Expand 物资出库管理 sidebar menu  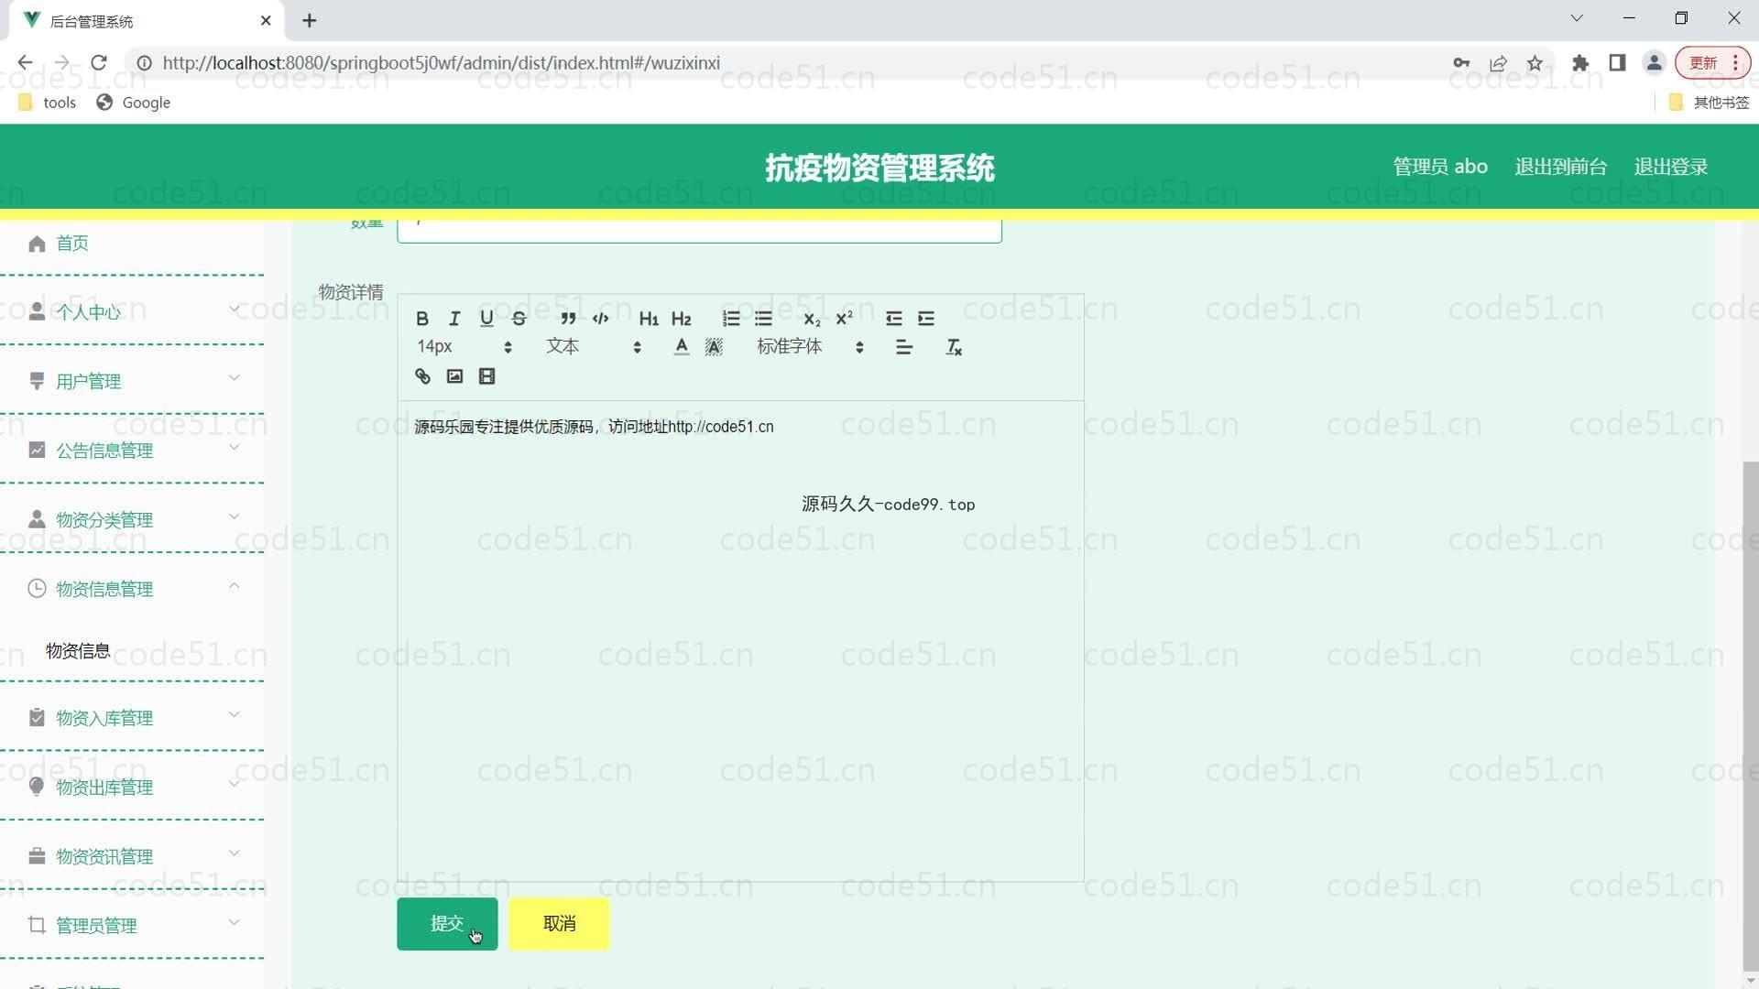133,788
